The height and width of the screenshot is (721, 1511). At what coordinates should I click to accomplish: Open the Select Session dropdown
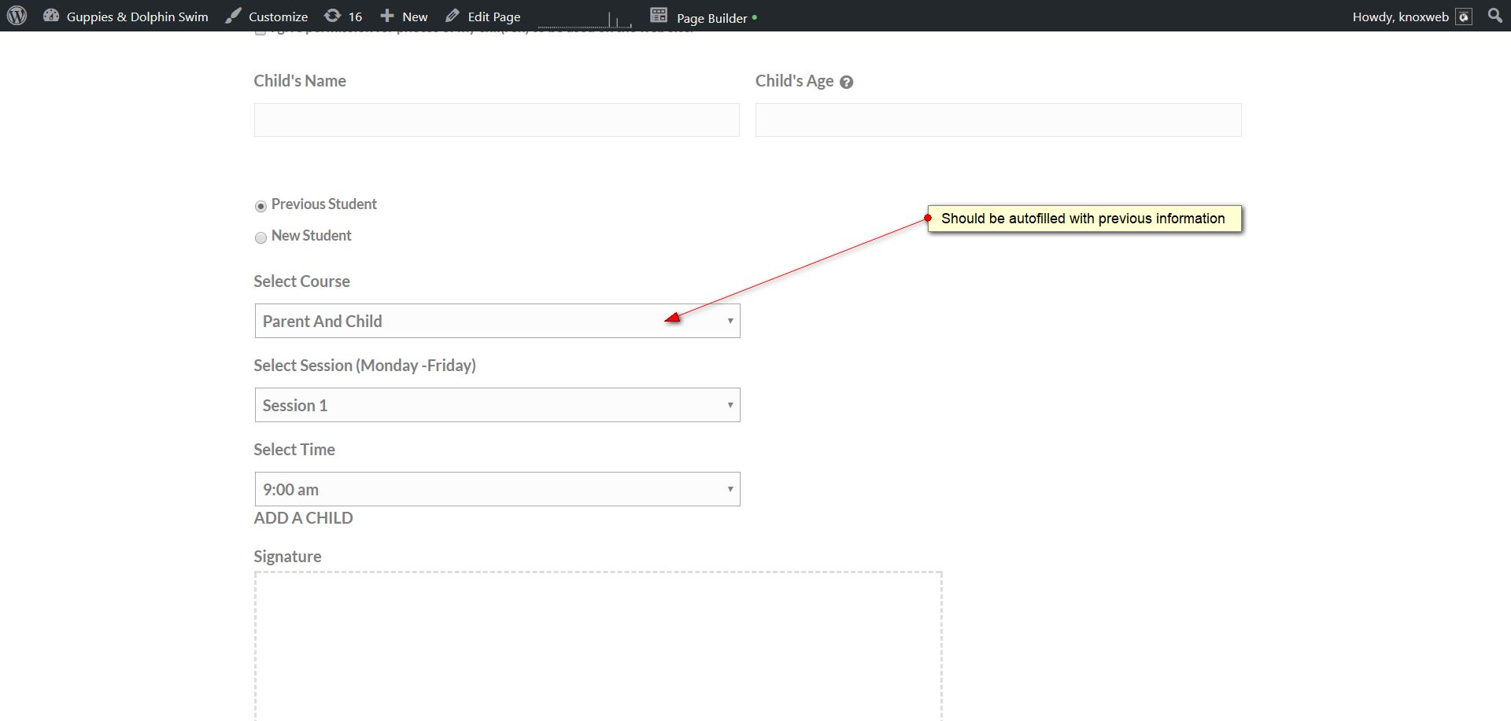(x=497, y=405)
